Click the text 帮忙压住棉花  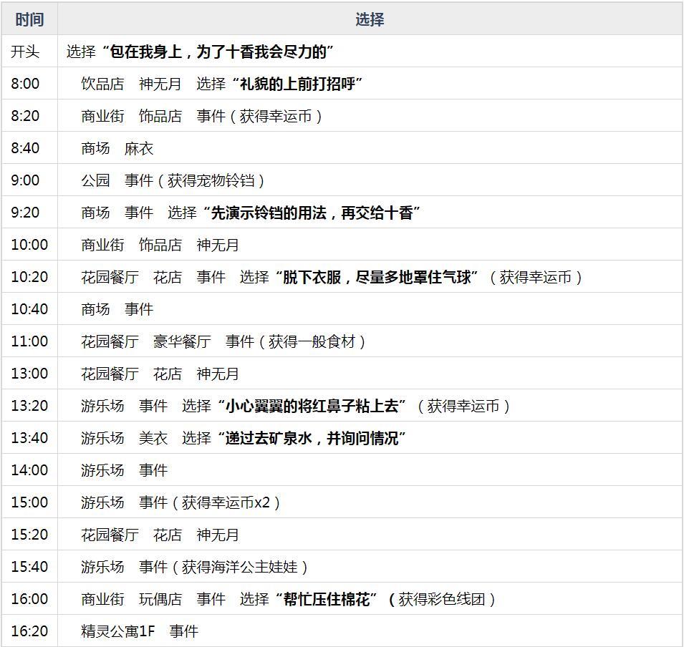(327, 599)
